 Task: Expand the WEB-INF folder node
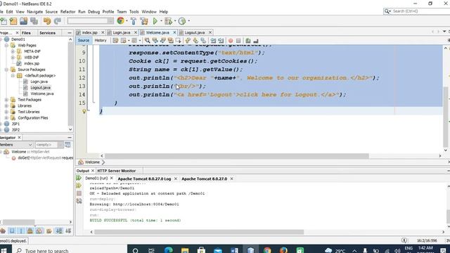[x=13, y=58]
